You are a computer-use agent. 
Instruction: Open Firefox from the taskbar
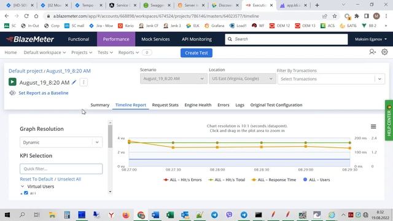point(126,215)
